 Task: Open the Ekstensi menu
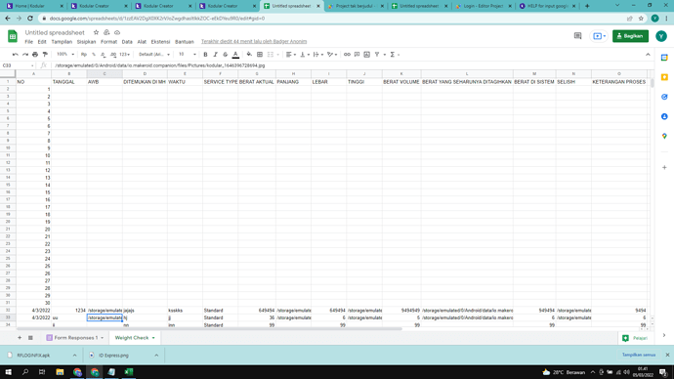click(x=160, y=42)
